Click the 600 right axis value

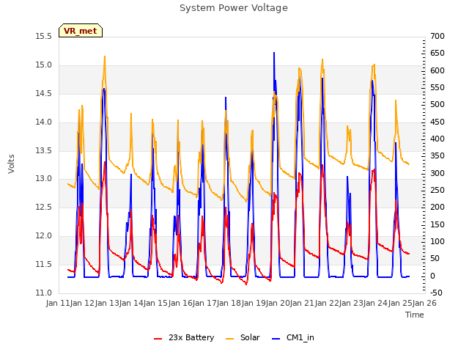437,70
